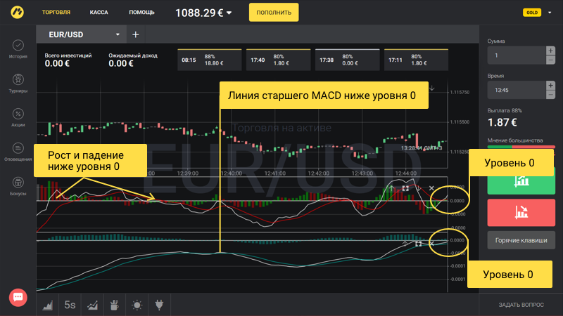Click the red down trade button
563x316 pixels.
(521, 213)
